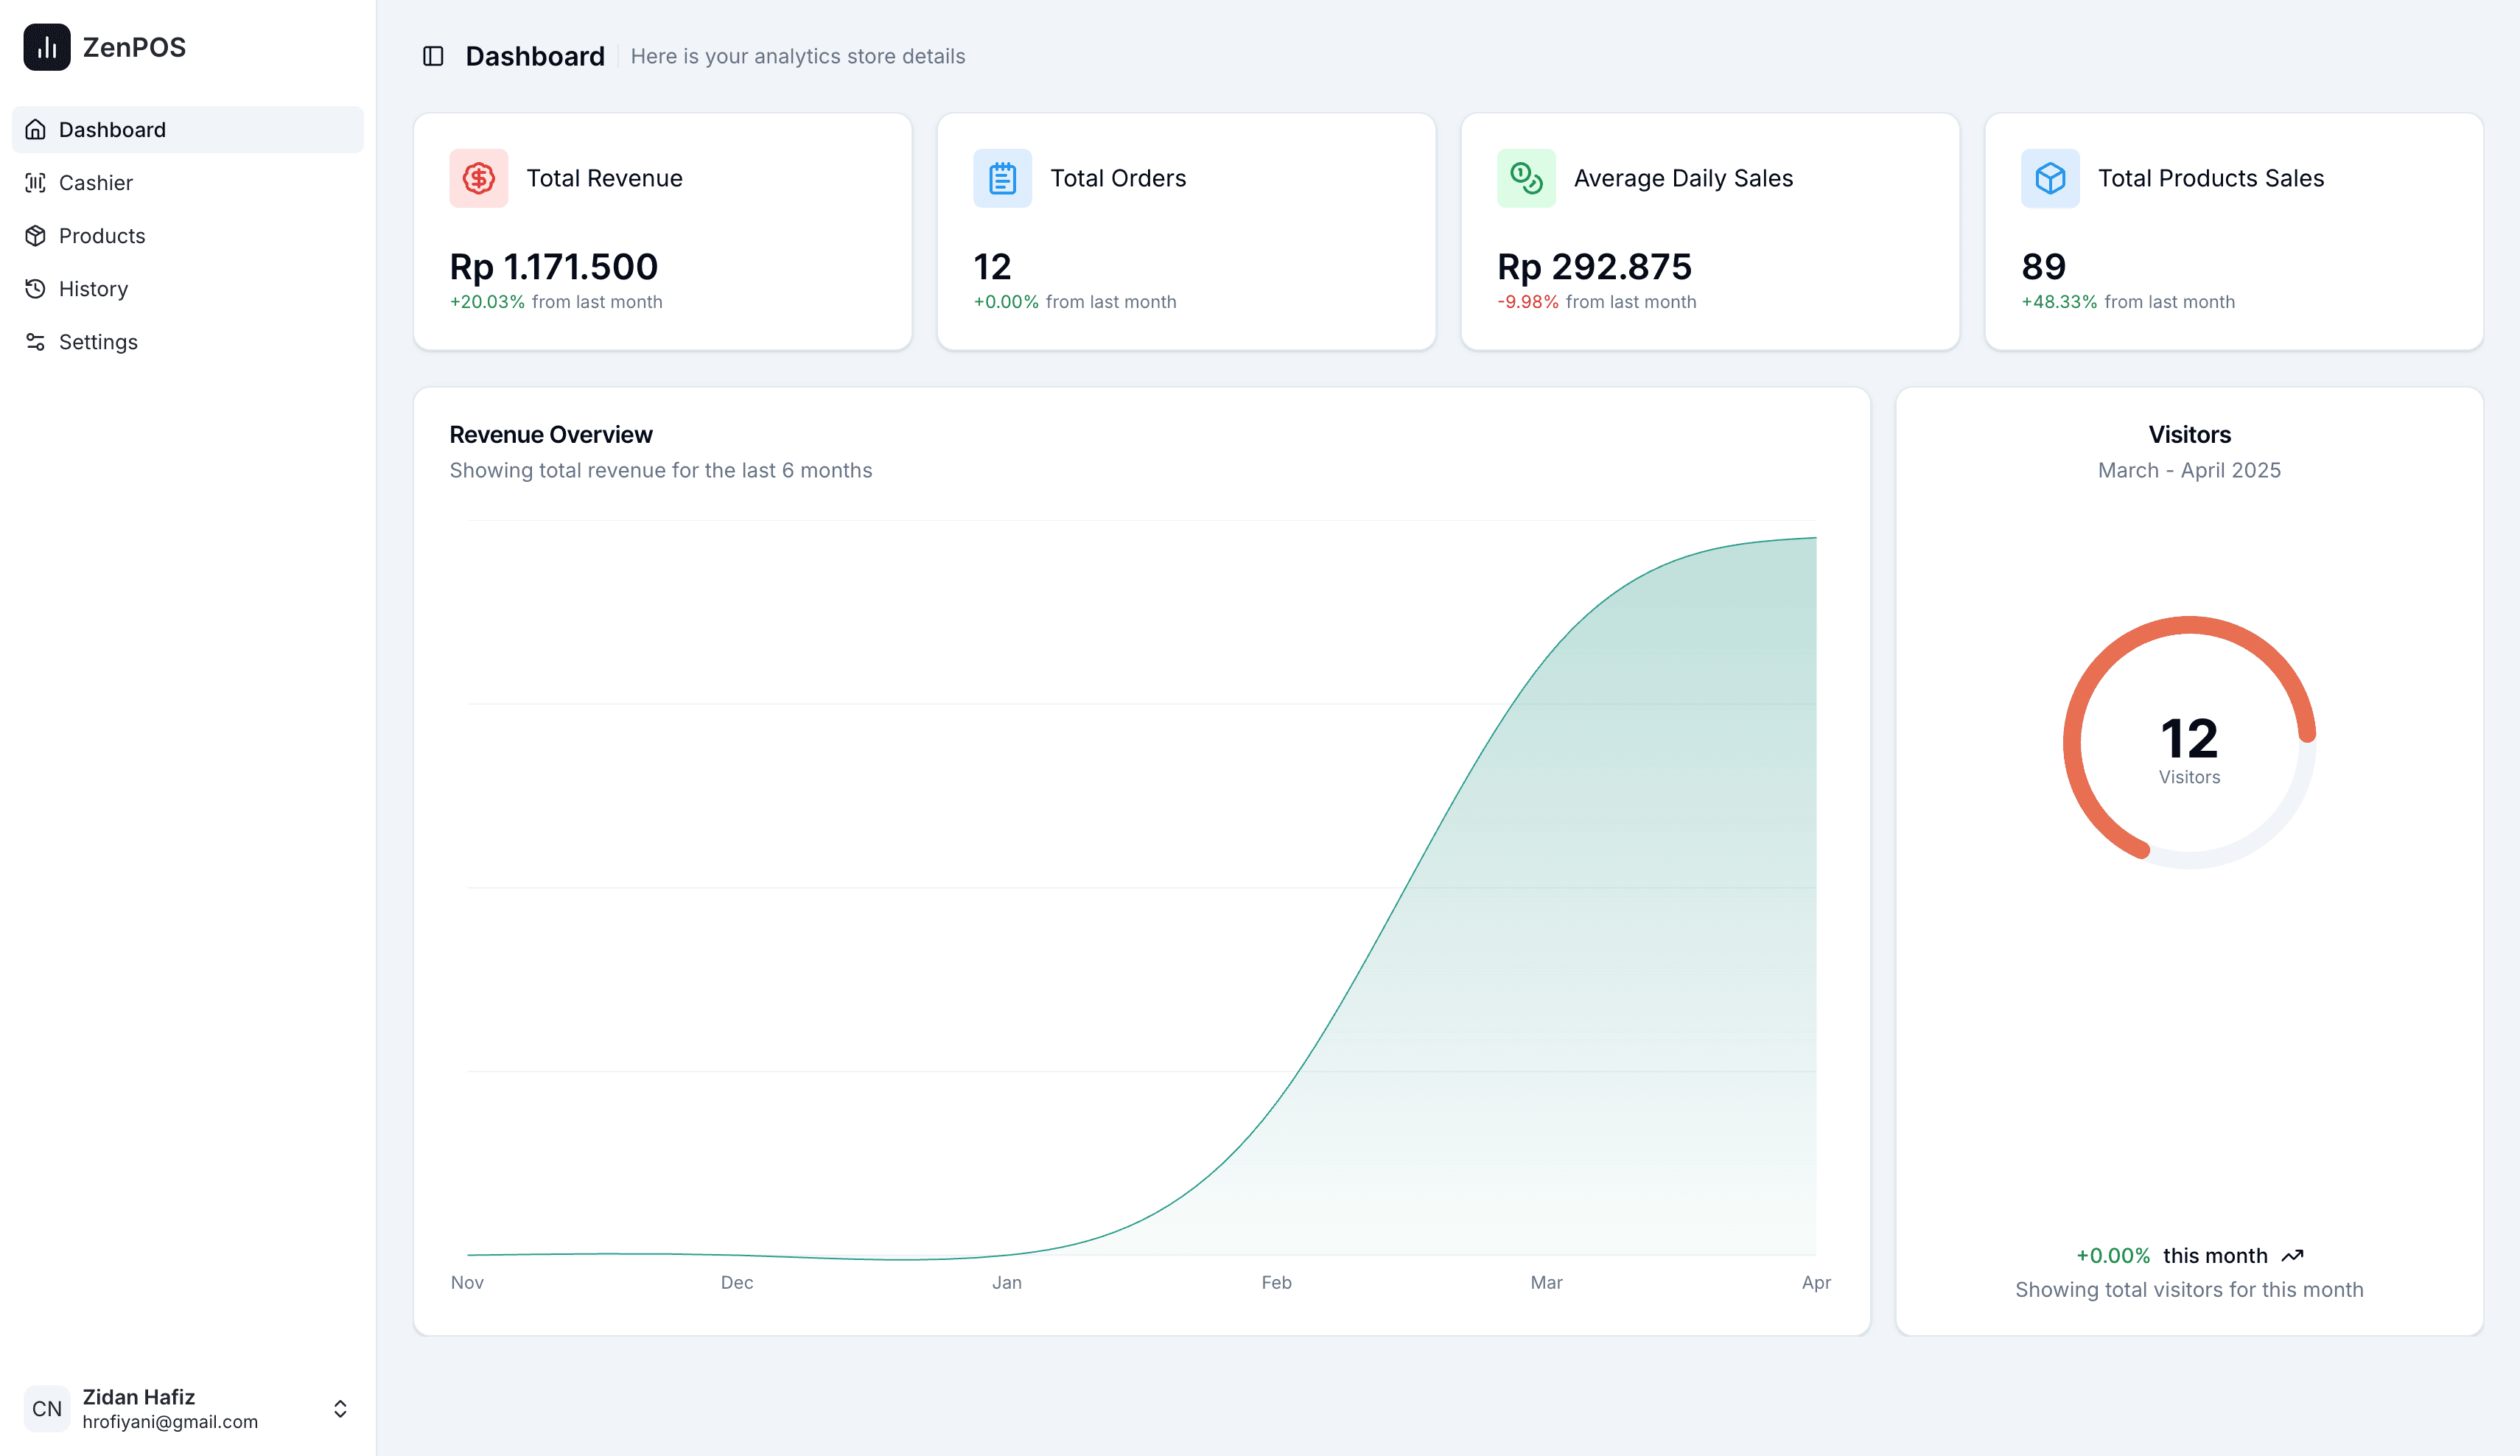Click the Total Revenue dollar icon

[x=478, y=178]
